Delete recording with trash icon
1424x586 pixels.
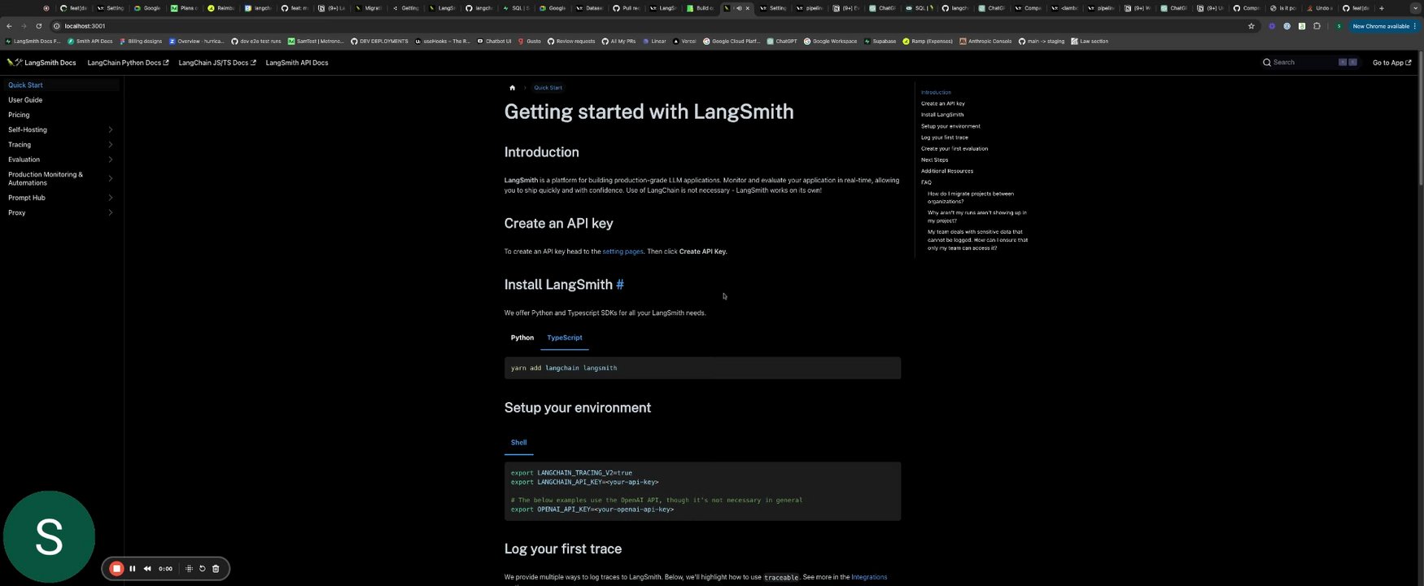(x=216, y=569)
